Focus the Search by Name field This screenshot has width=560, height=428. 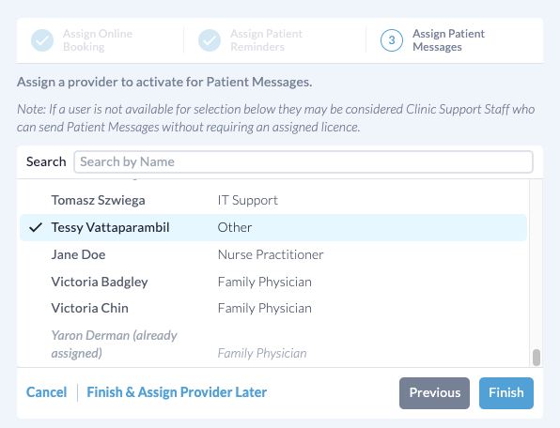303,162
